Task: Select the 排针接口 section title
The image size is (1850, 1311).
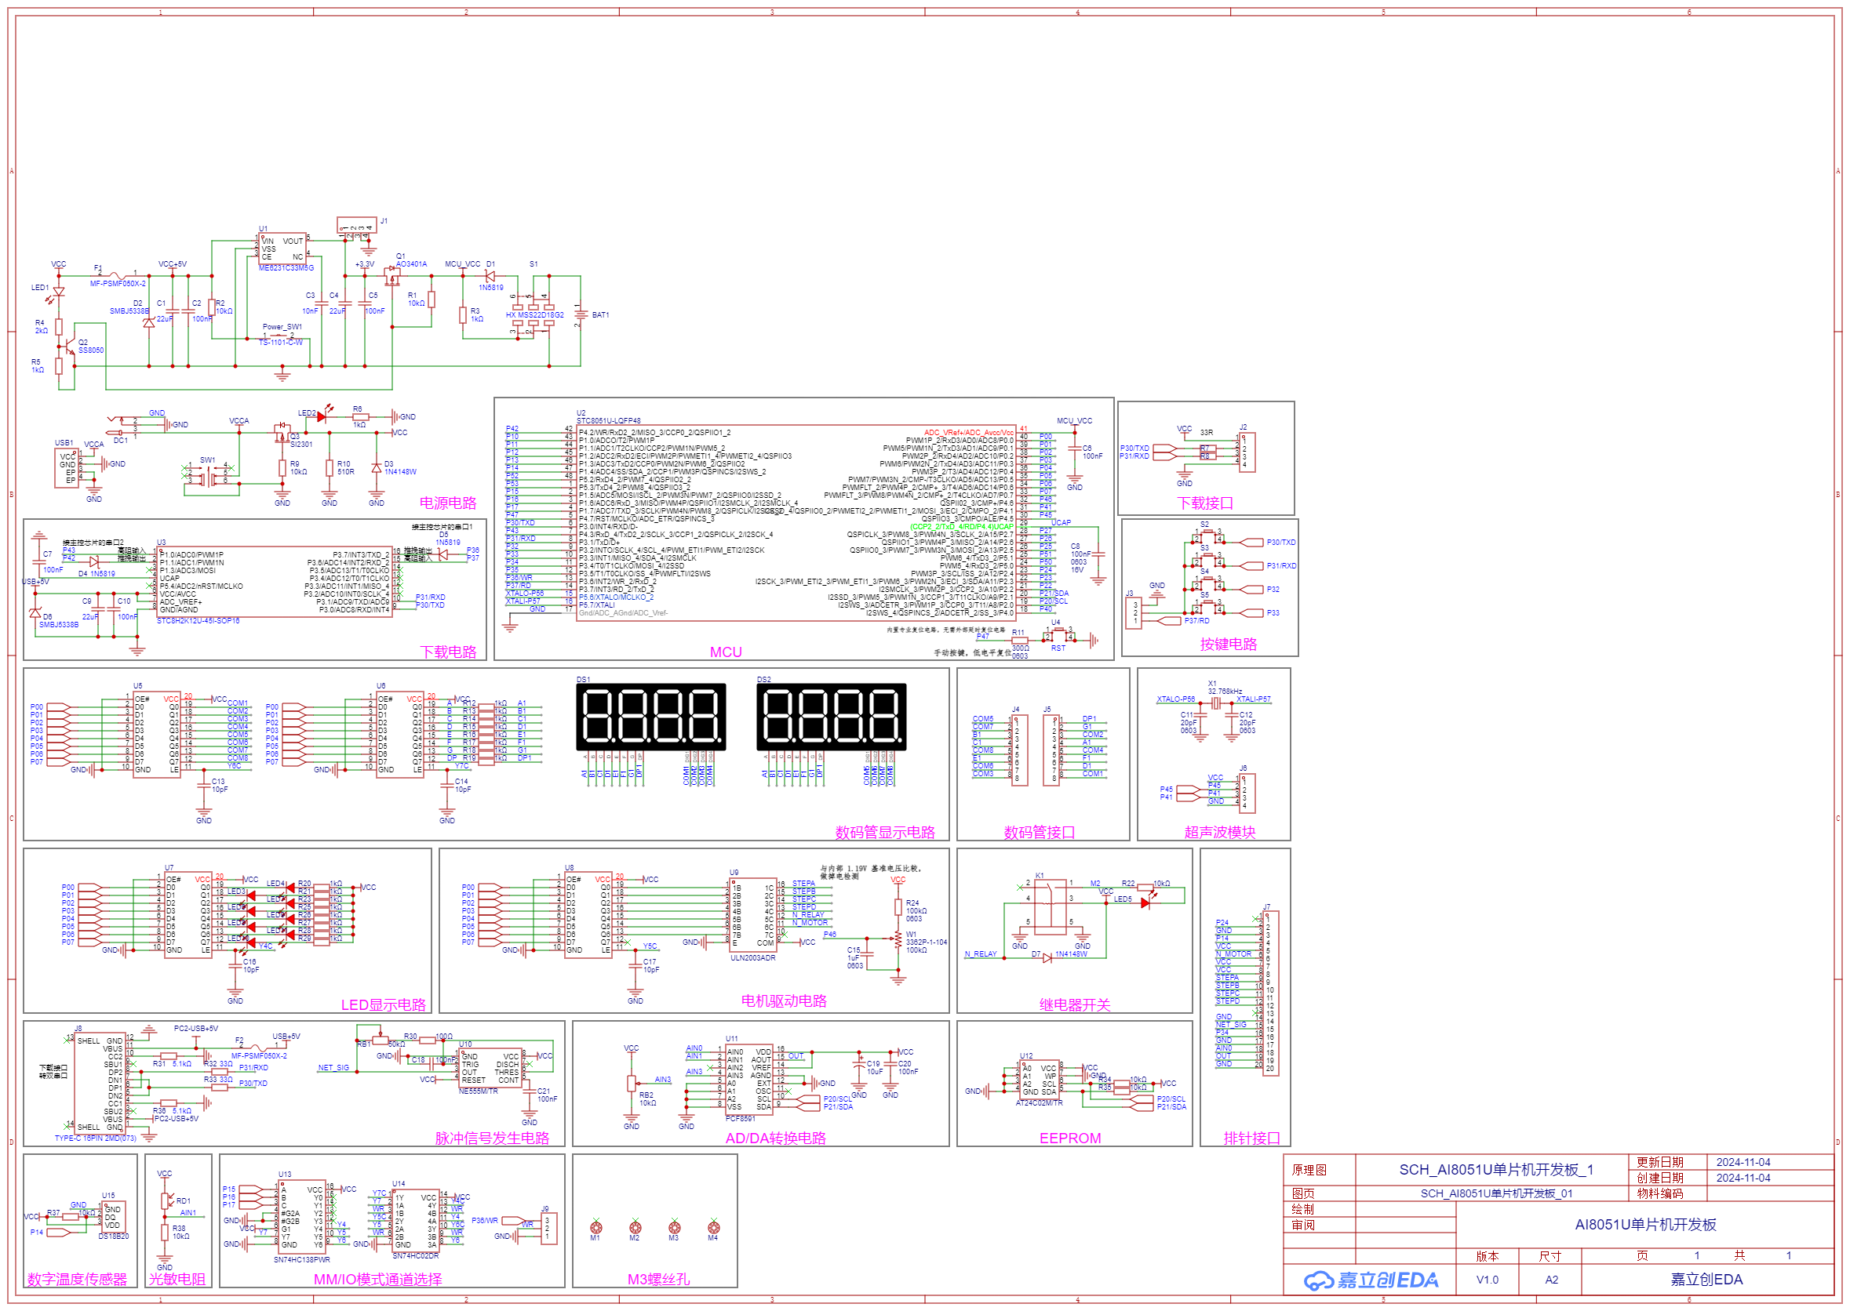Action: [x=1251, y=1138]
